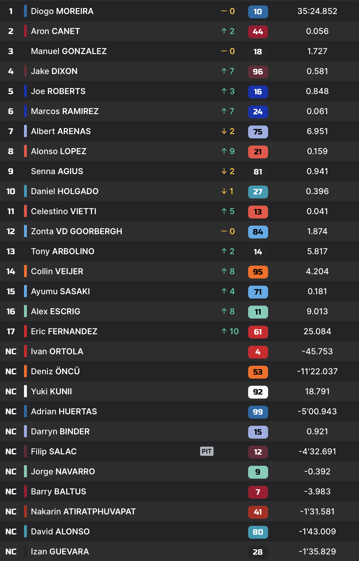Viewport: 359px width, 561px height.
Task: Click Diogo Moreira's number 10 badge
Action: (258, 12)
